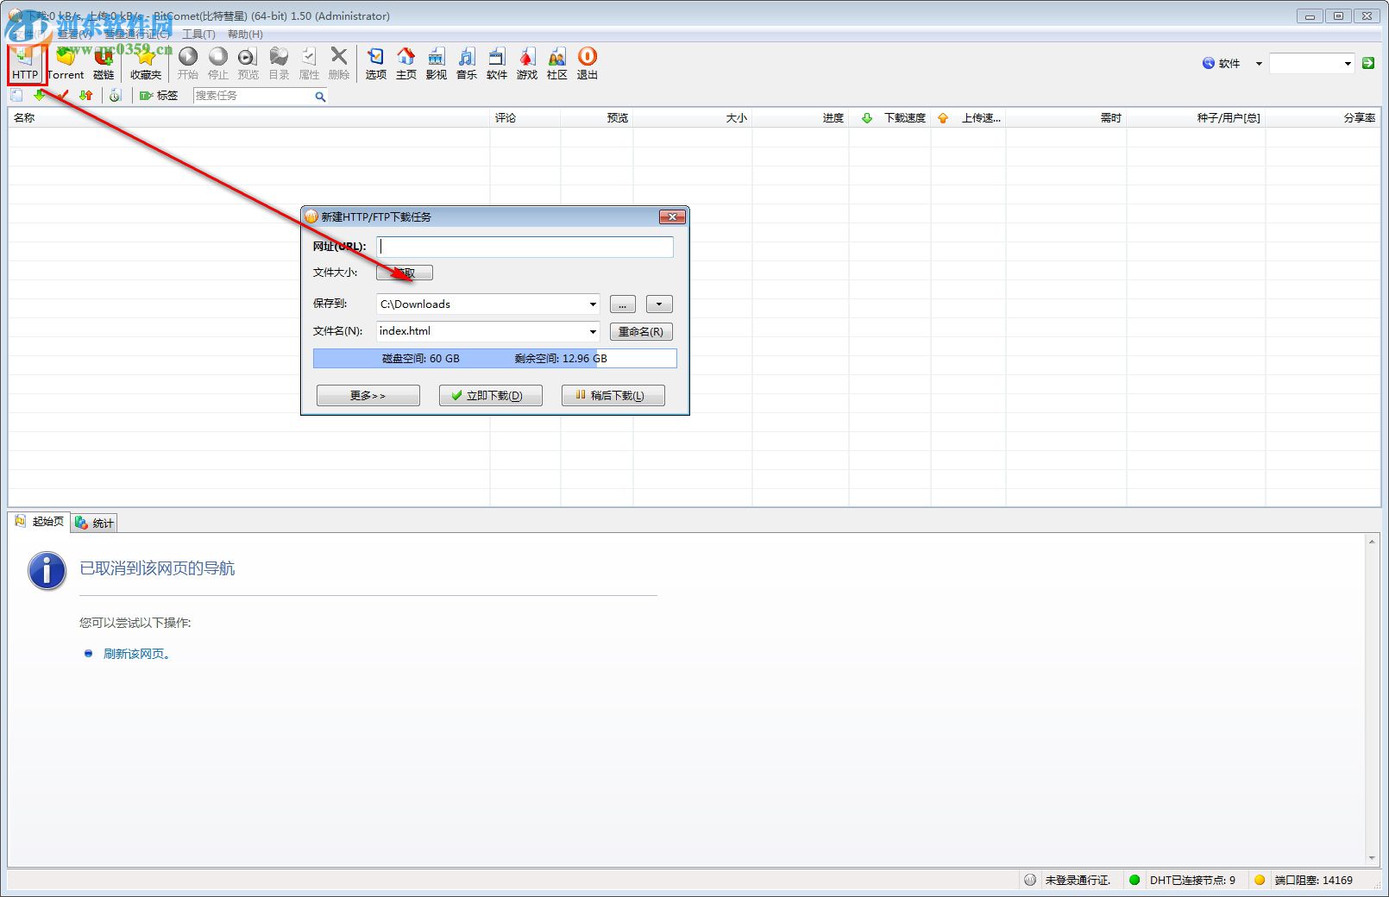Image resolution: width=1389 pixels, height=897 pixels.
Task: Click the up-down arrows filter icon
Action: coord(85,96)
